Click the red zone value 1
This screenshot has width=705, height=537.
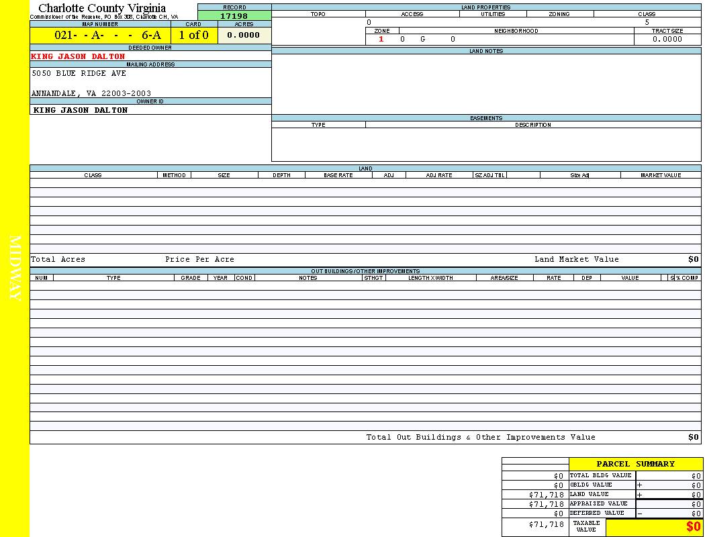click(381, 39)
